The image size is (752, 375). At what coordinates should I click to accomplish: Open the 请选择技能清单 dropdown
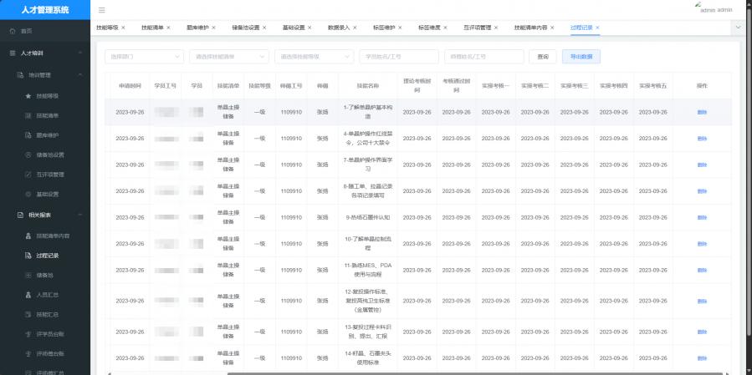coord(229,57)
